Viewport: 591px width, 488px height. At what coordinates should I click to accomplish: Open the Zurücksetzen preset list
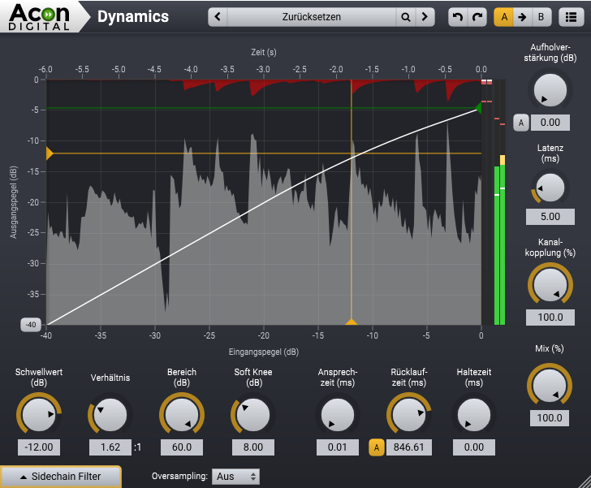click(312, 17)
